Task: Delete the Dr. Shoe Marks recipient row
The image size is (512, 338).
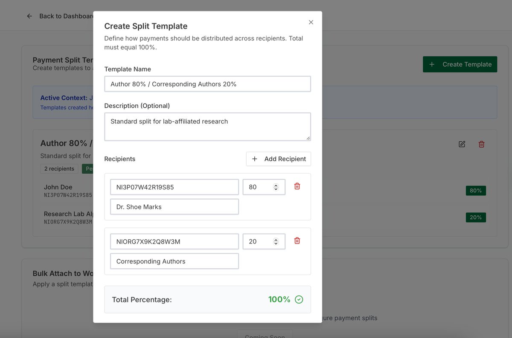Action: [297, 186]
